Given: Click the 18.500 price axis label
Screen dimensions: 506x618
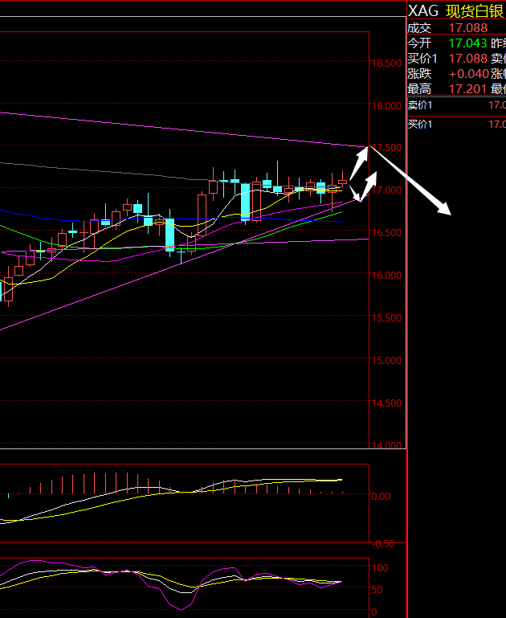Looking at the screenshot, I should (x=386, y=63).
